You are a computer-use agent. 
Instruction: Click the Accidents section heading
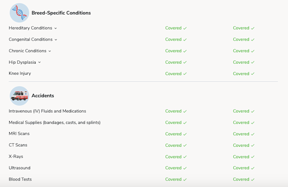43,96
